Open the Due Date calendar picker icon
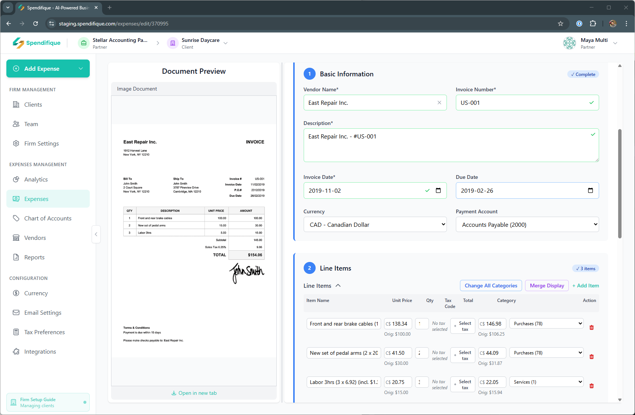 [590, 190]
